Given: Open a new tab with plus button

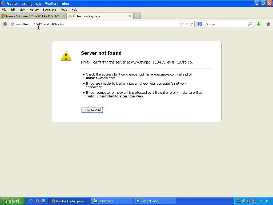Looking at the screenshot, I should tap(137, 16).
